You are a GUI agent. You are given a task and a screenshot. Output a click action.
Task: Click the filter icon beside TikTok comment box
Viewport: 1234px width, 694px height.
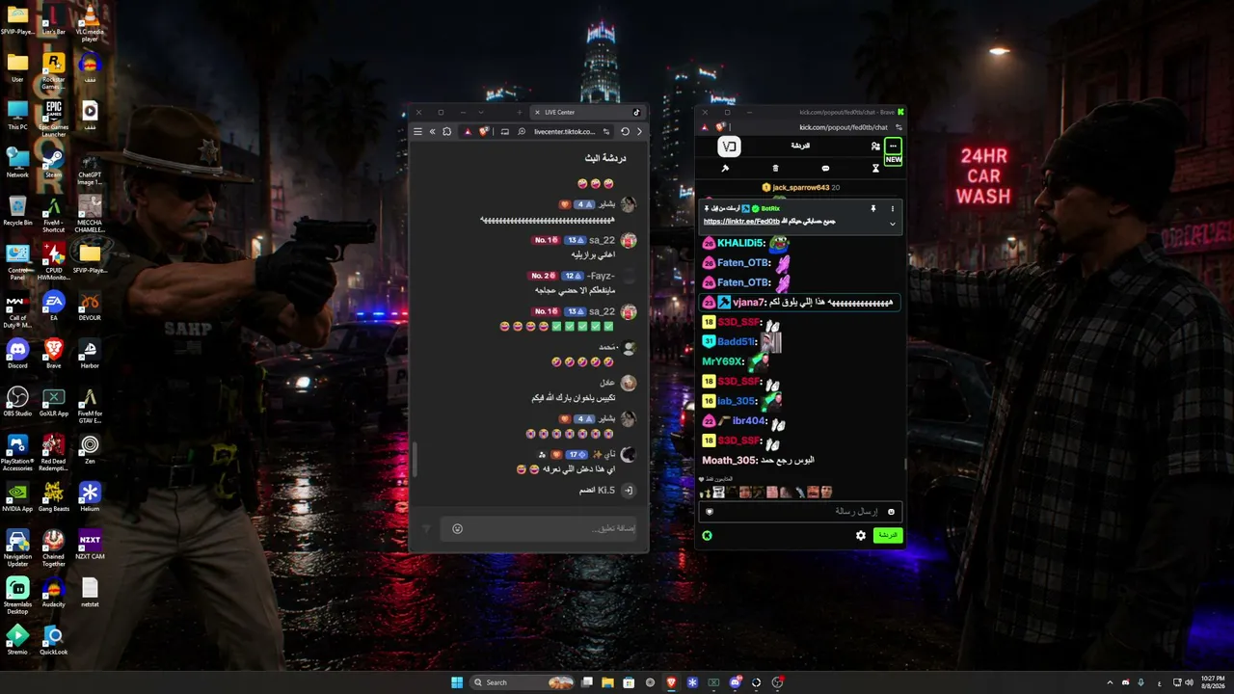coord(426,528)
